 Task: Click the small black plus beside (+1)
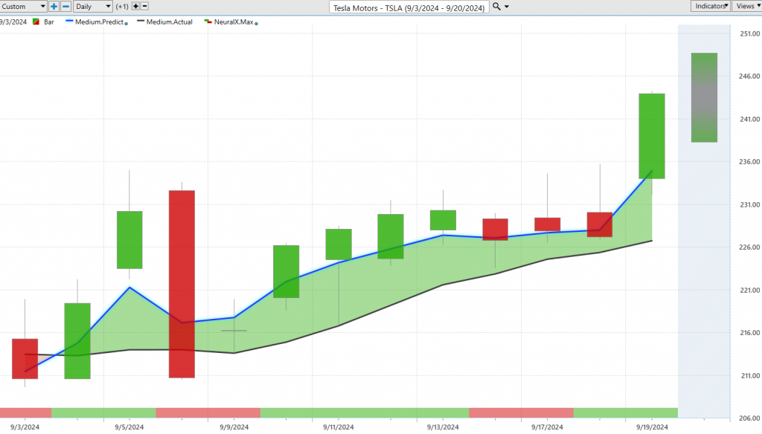135,6
